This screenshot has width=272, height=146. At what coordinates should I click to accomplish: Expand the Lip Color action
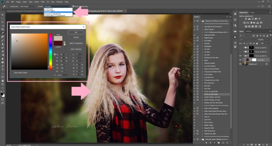[202, 49]
